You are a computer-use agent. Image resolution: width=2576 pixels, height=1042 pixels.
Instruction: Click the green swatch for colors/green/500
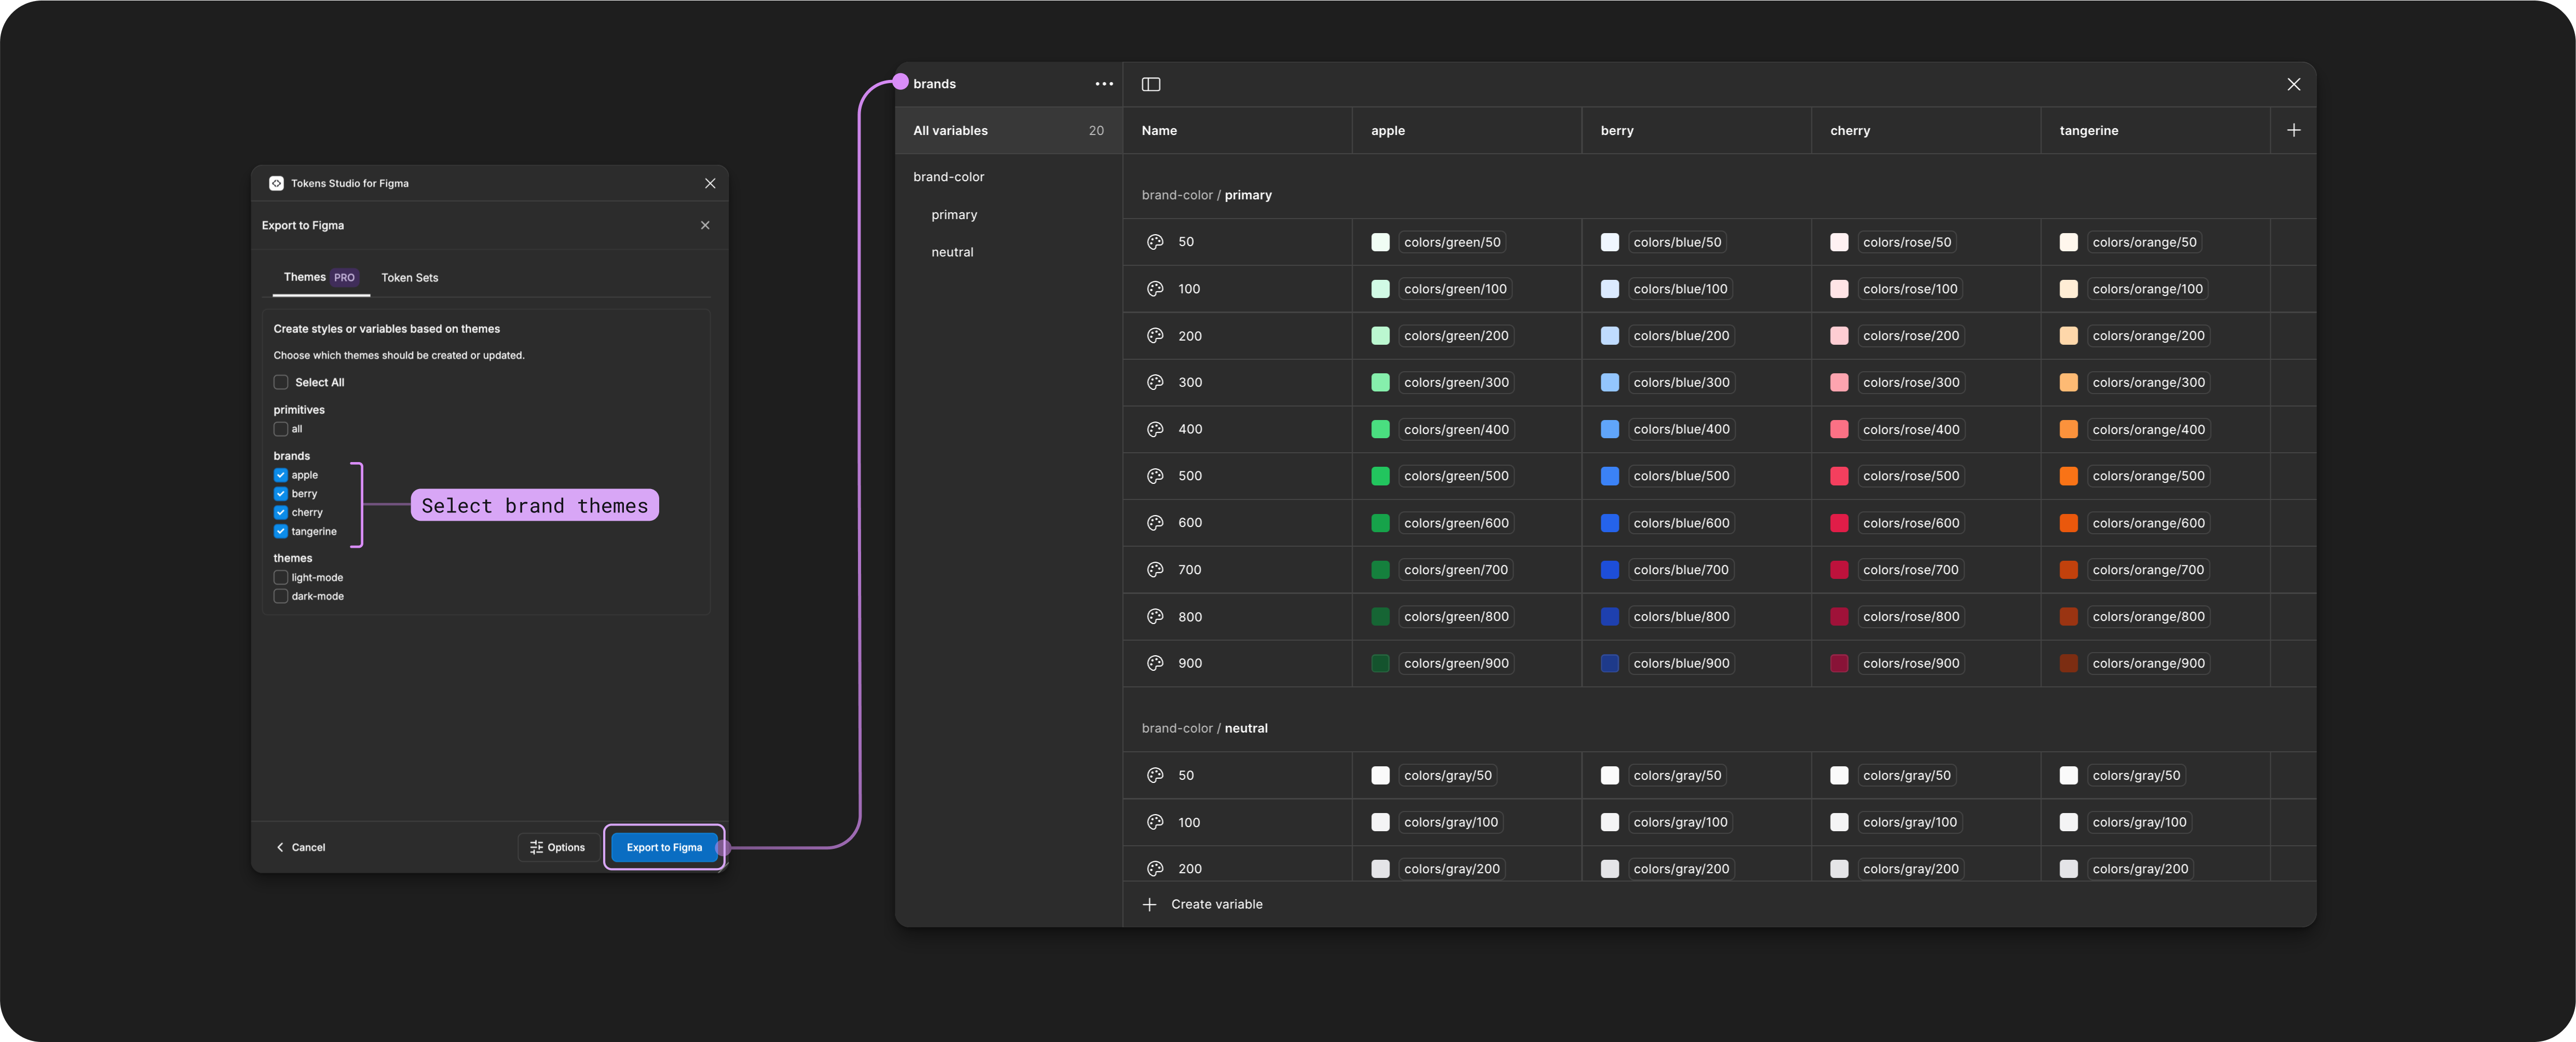coord(1380,476)
